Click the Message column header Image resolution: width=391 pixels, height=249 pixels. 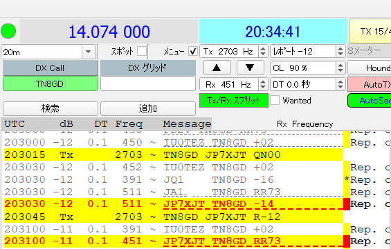(188, 123)
